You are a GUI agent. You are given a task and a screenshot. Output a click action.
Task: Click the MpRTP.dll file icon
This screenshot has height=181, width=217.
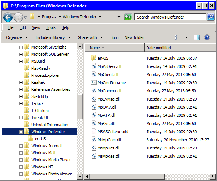click(94, 115)
